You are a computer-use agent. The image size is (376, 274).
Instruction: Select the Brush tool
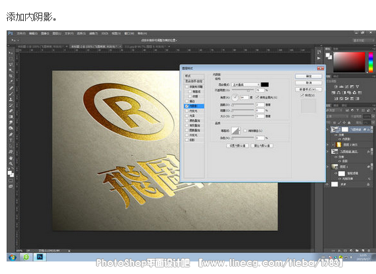coord(11,94)
